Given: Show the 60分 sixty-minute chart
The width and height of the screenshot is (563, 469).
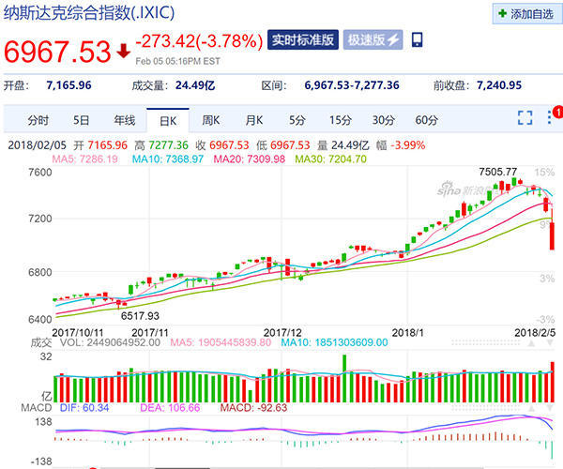Looking at the screenshot, I should 427,120.
